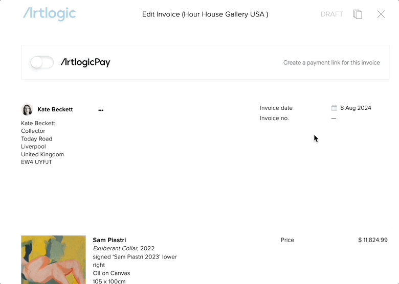Image resolution: width=399 pixels, height=284 pixels.
Task: Click the empty invoice number field
Action: point(334,119)
